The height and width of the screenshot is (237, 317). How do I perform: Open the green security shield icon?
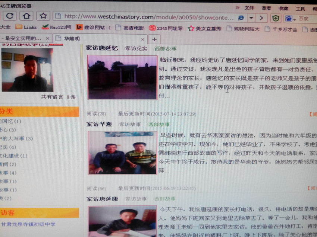point(276,19)
